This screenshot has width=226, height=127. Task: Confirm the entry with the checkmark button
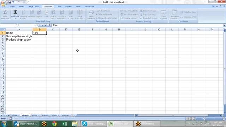click(46, 25)
